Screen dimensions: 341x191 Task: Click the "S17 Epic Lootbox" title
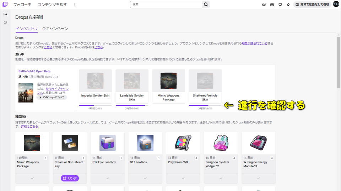tap(104, 162)
